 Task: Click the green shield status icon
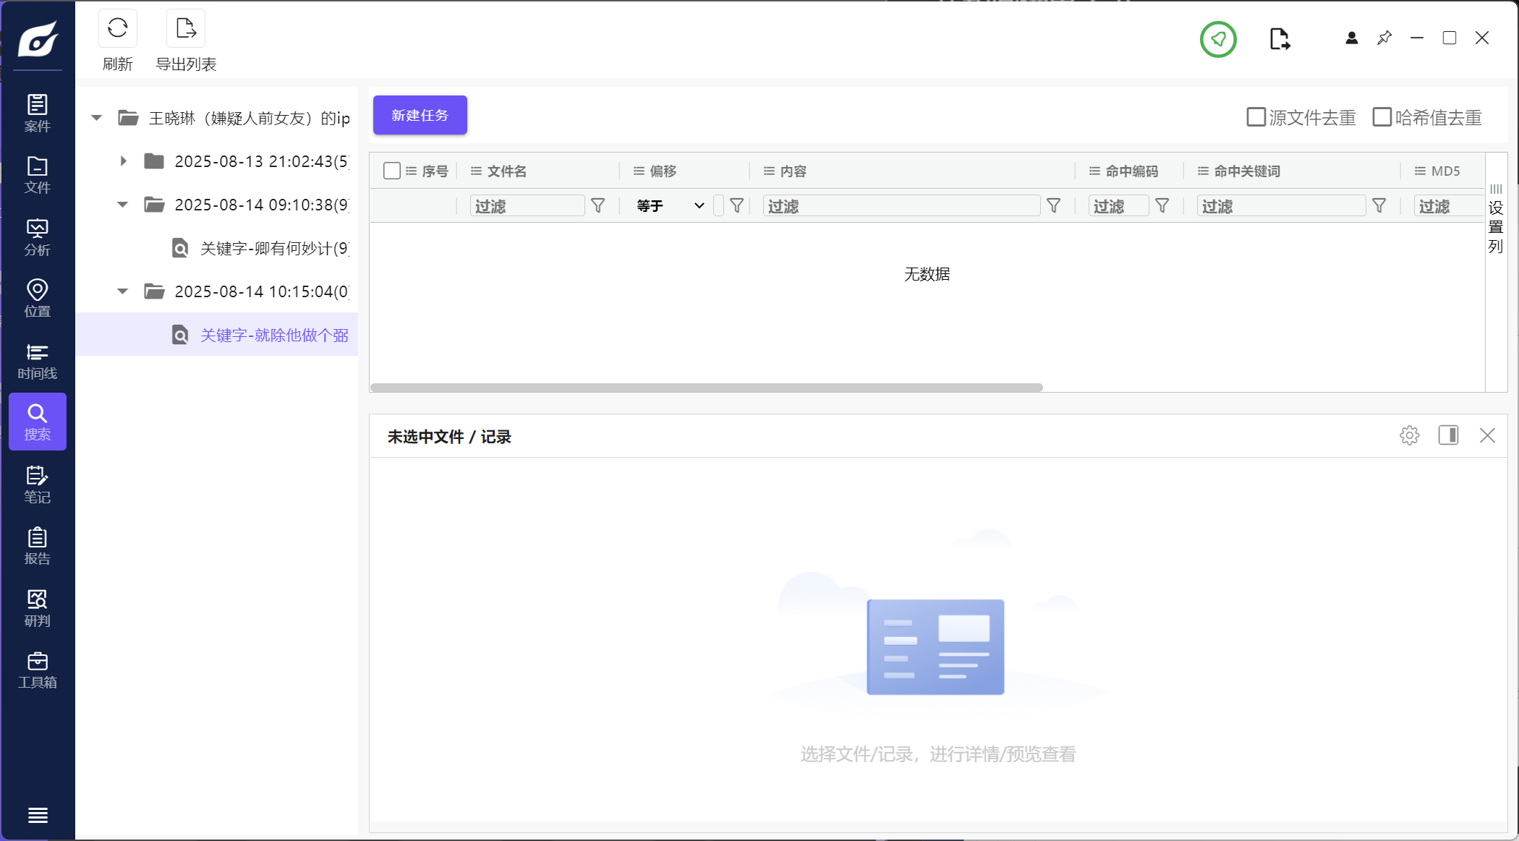1218,39
